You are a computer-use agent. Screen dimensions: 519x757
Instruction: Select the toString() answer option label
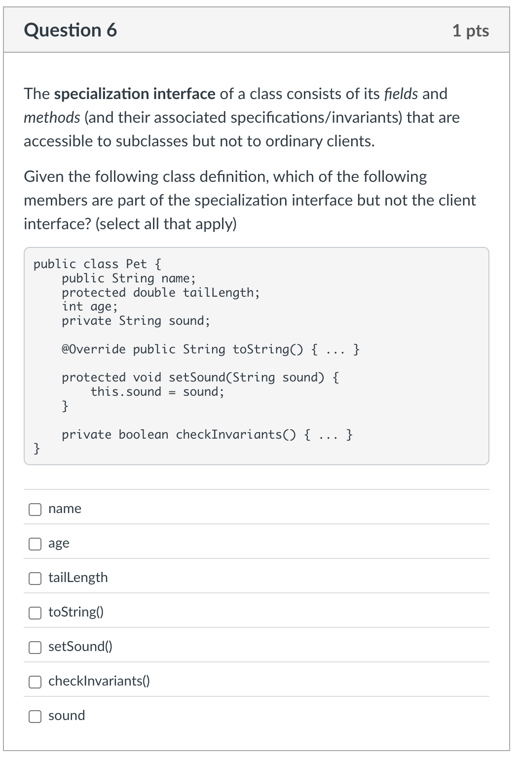pyautogui.click(x=75, y=613)
